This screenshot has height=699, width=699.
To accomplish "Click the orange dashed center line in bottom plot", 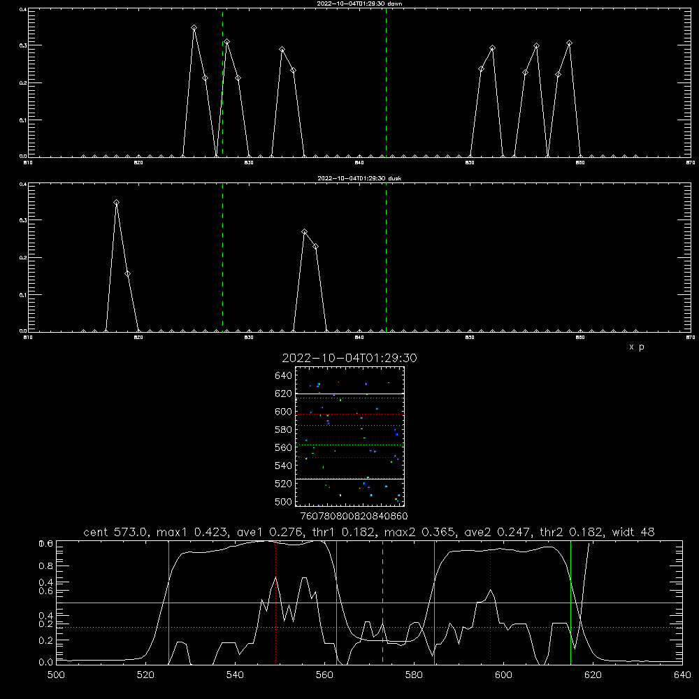I will [382, 602].
